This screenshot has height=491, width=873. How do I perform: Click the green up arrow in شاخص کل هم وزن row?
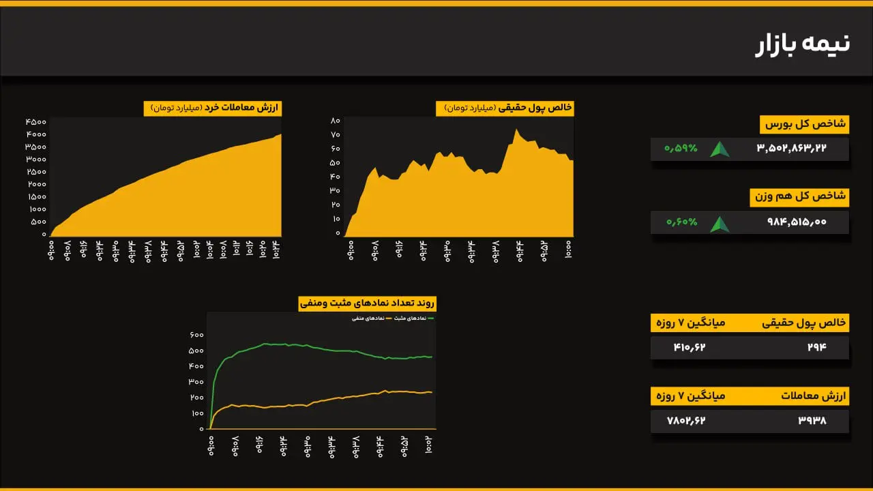pos(720,223)
